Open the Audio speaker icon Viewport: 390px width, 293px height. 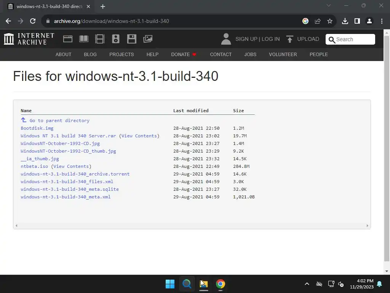tap(116, 39)
